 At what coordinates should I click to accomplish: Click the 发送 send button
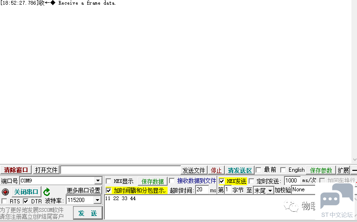(88, 213)
